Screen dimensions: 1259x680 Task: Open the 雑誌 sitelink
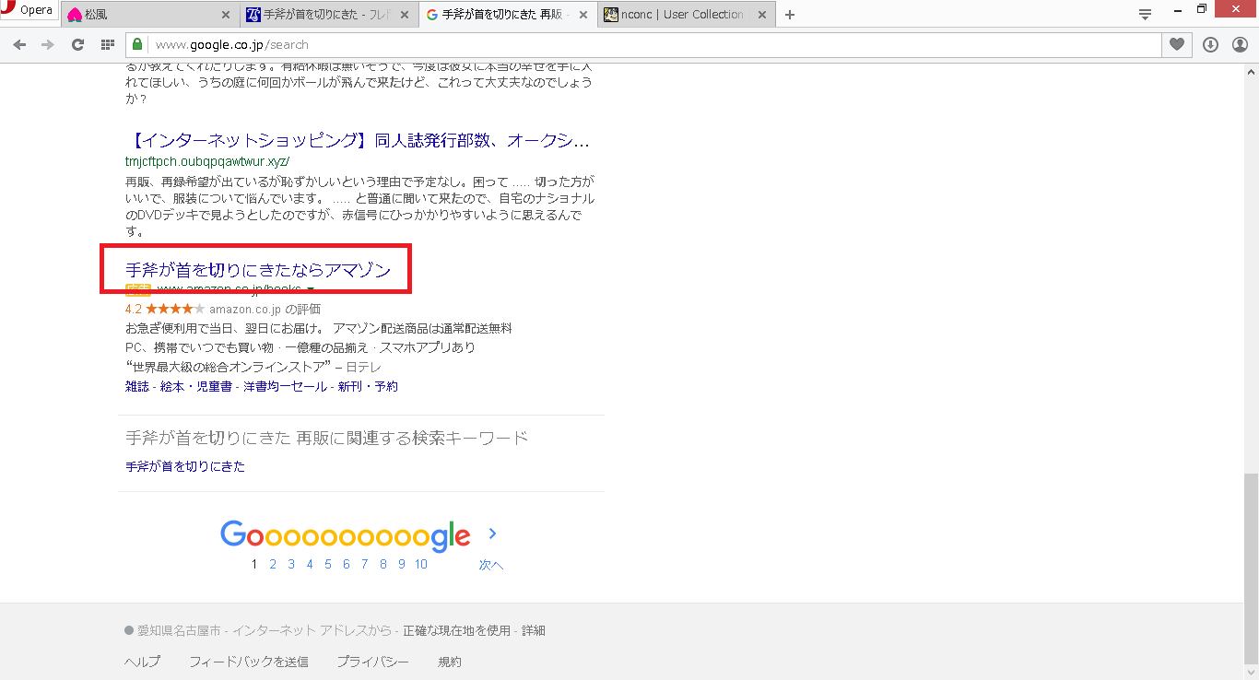tap(136, 387)
